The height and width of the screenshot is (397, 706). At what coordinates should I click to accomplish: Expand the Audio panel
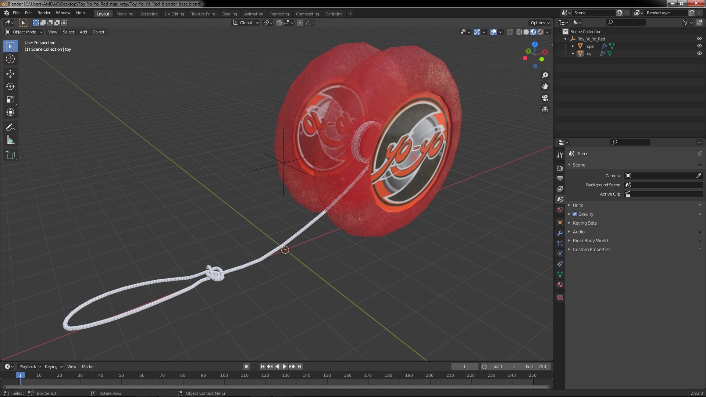(578, 232)
